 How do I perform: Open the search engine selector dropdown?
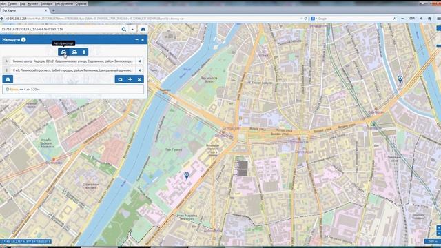[314, 19]
